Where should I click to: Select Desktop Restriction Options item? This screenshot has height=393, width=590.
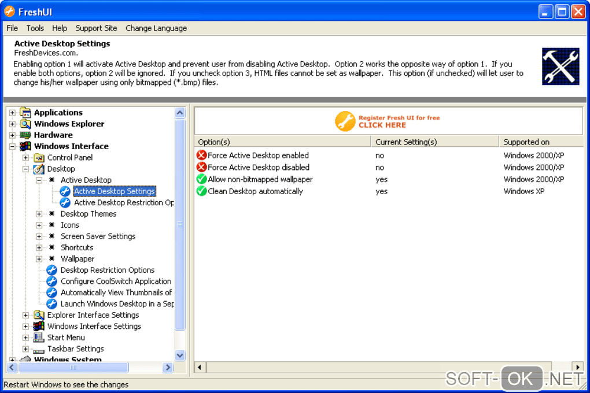tap(108, 270)
